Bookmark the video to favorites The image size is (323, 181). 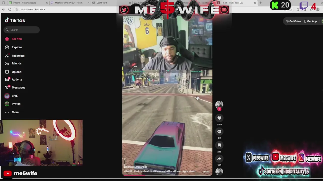point(219,145)
